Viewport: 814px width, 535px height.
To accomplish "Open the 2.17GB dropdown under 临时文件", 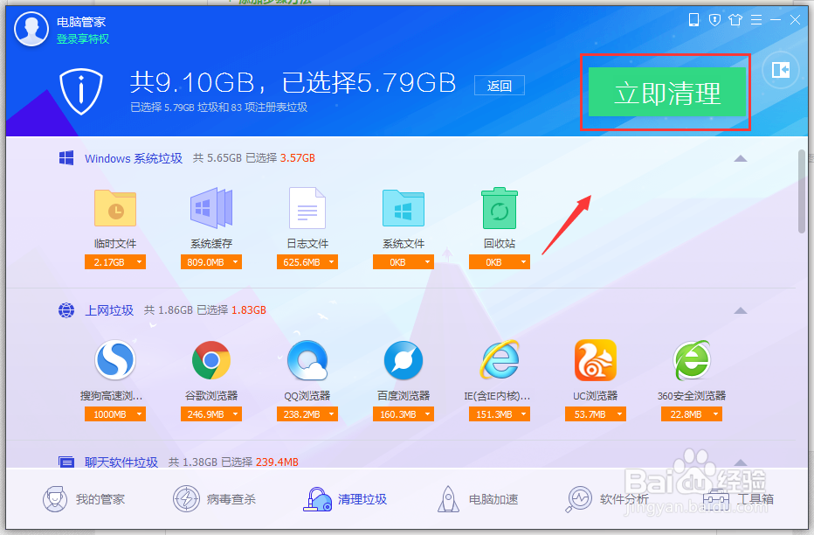I will click(115, 262).
